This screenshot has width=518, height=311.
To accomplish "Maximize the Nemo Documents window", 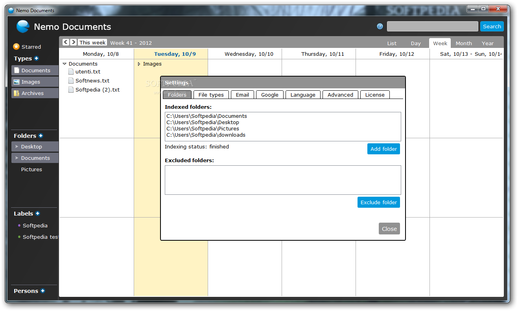I will 483,9.
